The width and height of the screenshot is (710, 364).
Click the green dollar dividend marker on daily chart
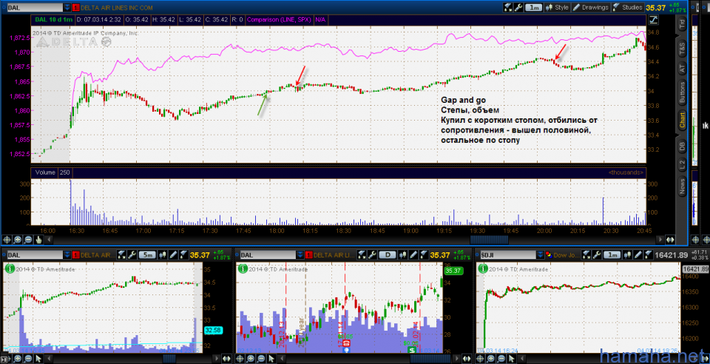tap(412, 350)
